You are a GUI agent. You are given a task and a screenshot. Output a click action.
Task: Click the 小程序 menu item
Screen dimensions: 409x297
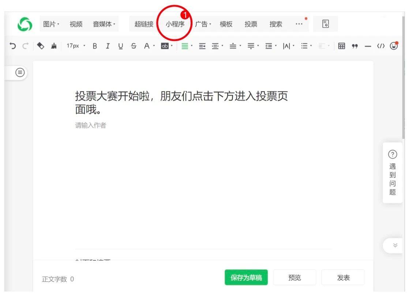[175, 24]
